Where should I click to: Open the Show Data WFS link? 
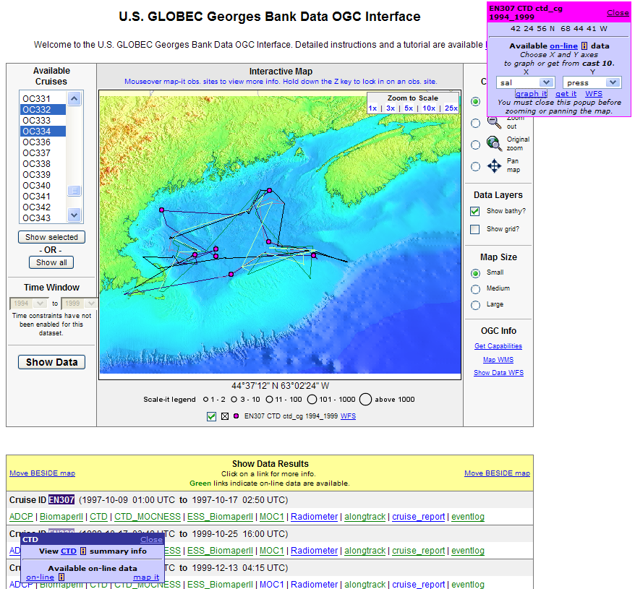[x=498, y=373]
